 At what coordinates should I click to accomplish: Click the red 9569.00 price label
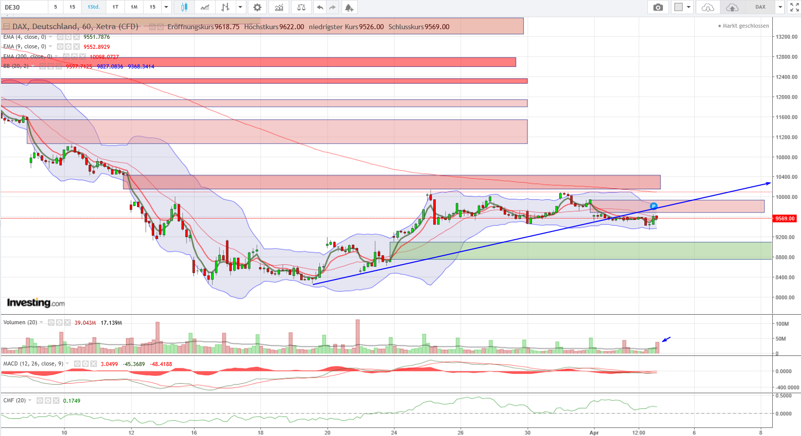point(785,219)
